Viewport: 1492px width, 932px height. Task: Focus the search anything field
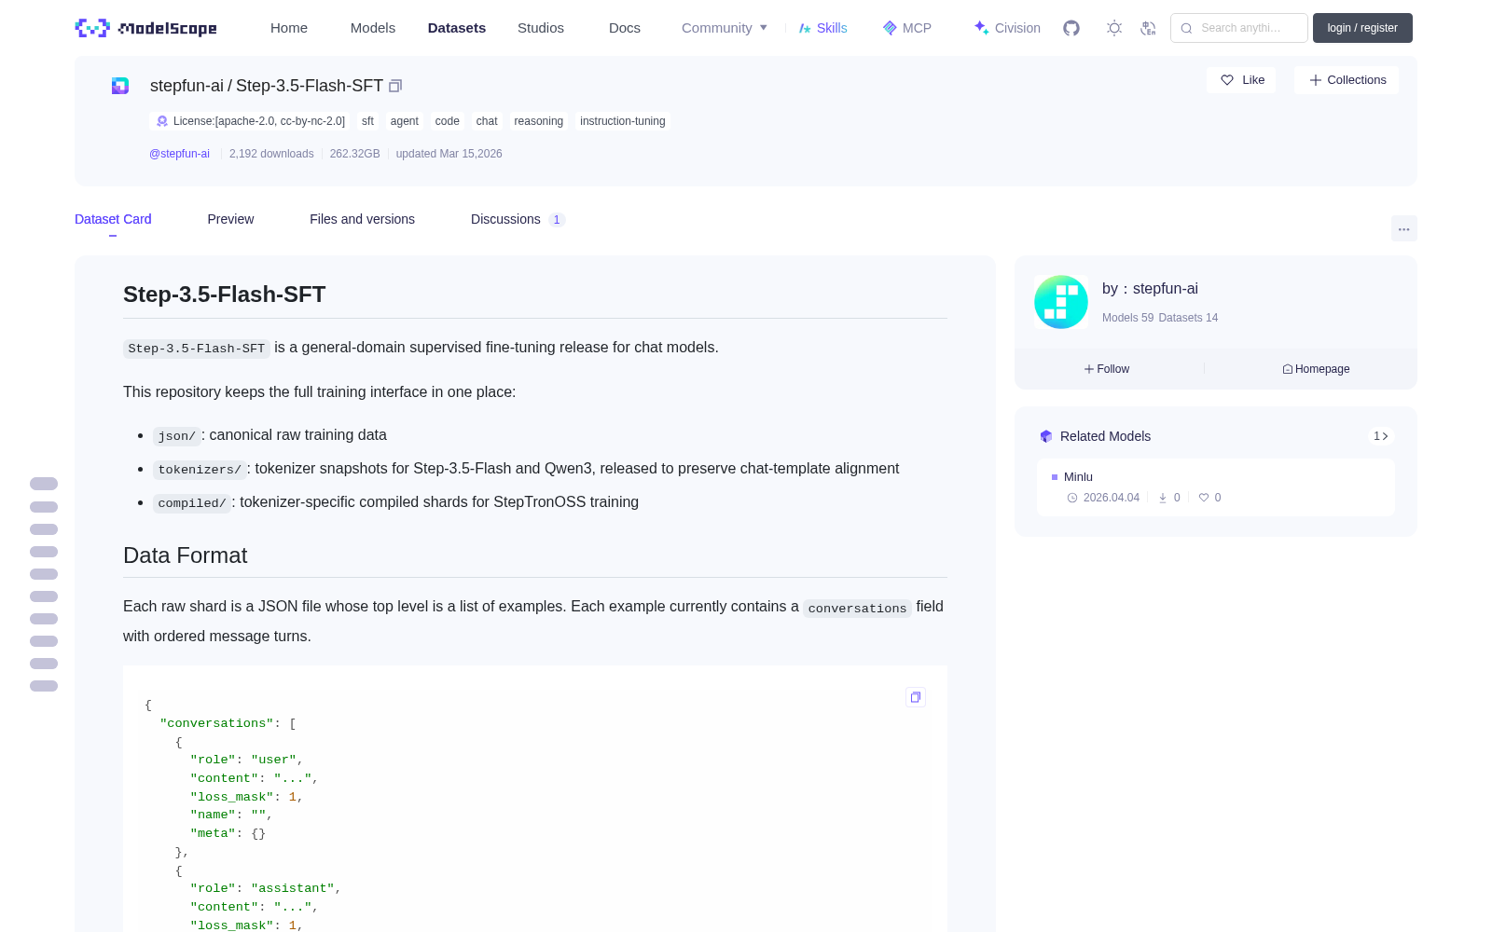coord(1239,28)
